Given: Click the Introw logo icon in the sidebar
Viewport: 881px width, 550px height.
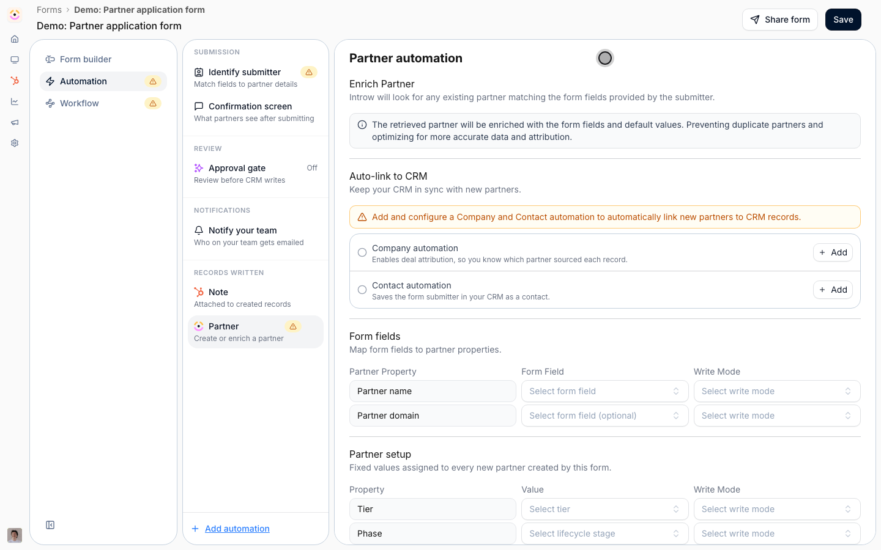Looking at the screenshot, I should (15, 15).
